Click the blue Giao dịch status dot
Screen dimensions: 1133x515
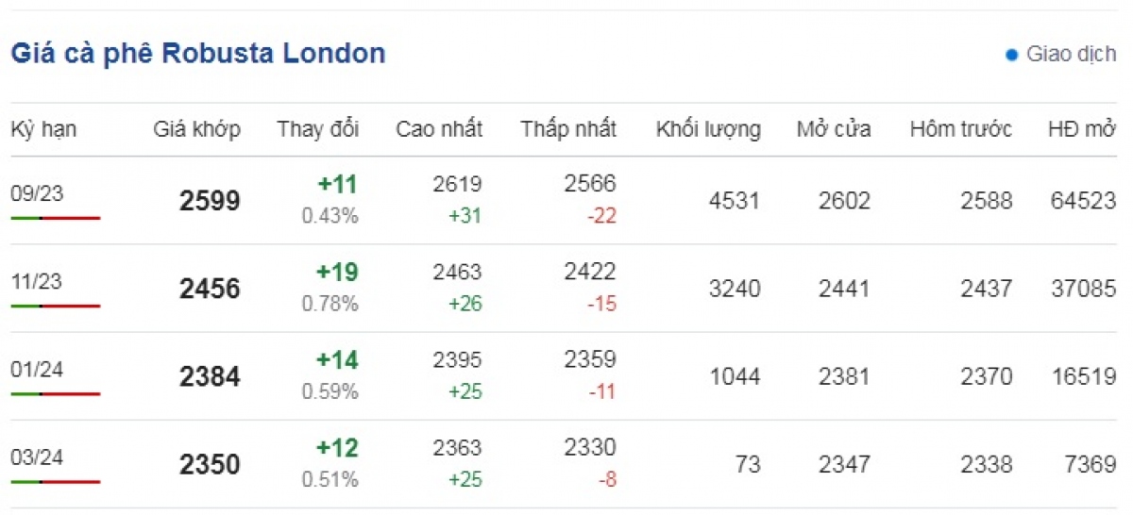1011,55
